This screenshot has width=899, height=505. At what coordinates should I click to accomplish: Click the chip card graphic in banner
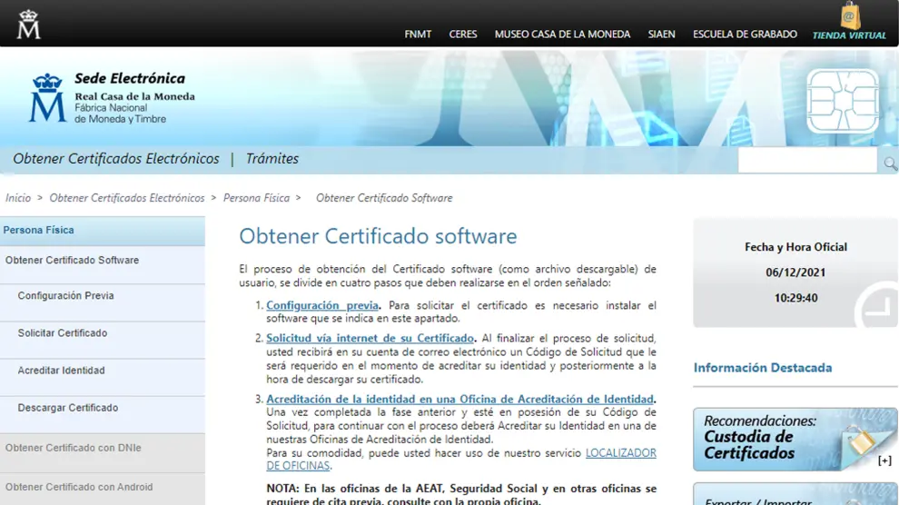[x=842, y=101]
